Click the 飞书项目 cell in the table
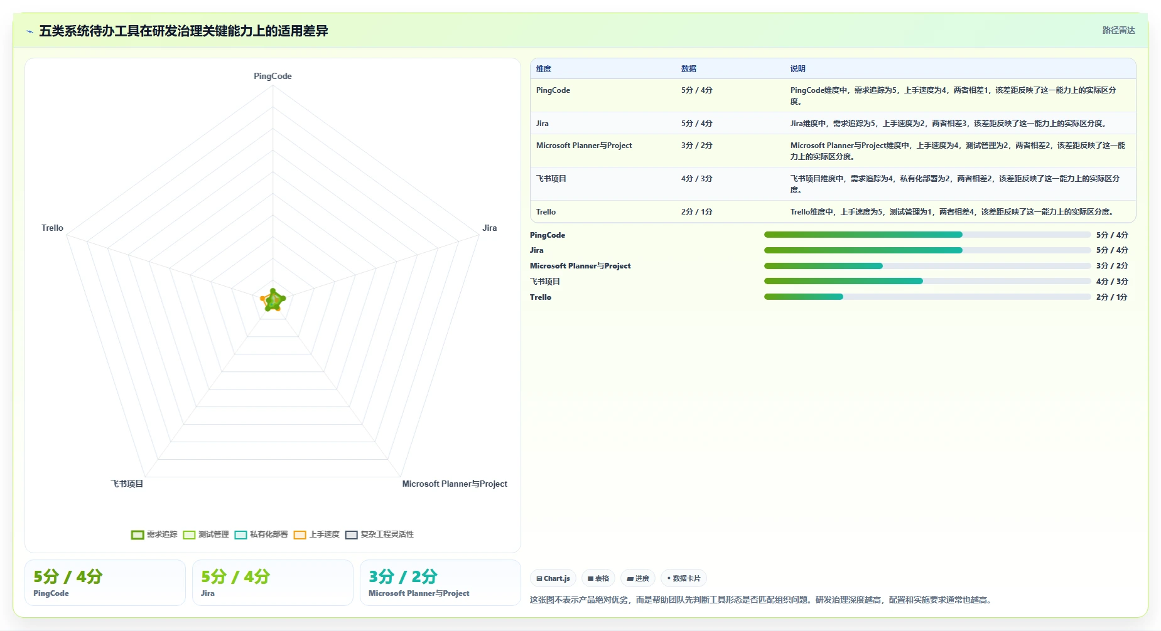This screenshot has width=1161, height=631. click(551, 179)
